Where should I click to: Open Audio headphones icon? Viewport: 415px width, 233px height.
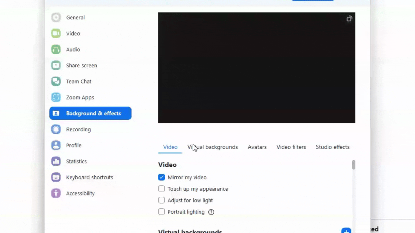(x=56, y=50)
